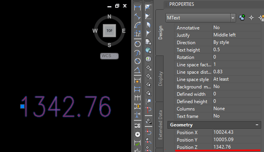Select the Diameter dimension tool
264x152 pixels.
pos(137,61)
